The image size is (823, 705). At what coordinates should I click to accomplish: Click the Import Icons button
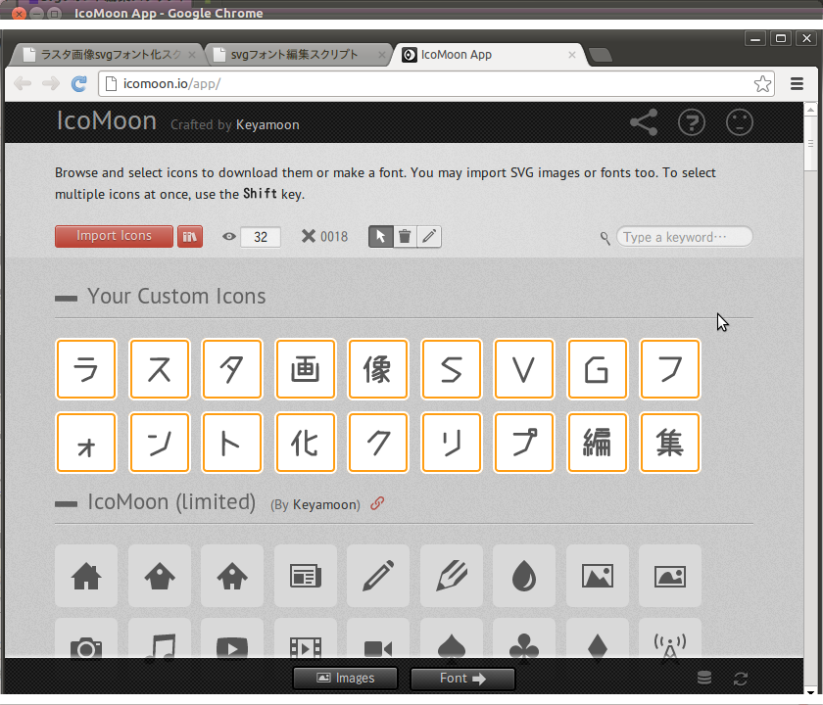pos(114,236)
